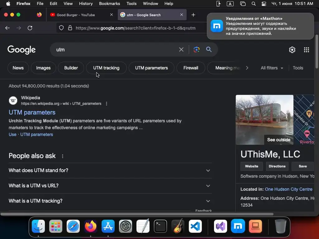Open Launchpad from the dock

click(x=56, y=226)
